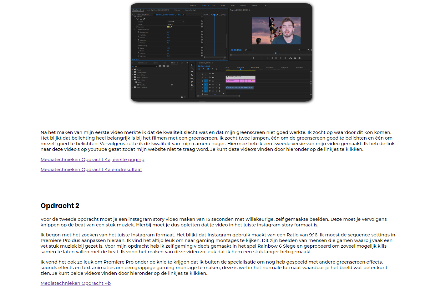Toggle animation stopwatch for Choke
The image size is (425, 287).
[139, 48]
